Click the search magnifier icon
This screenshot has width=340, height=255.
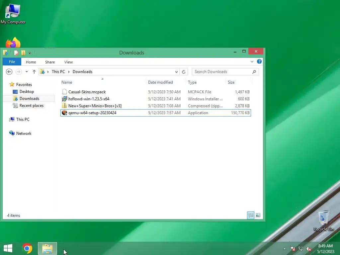(254, 72)
